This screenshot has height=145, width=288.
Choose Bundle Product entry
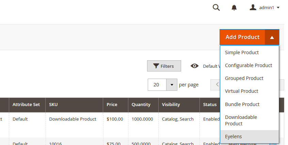coord(242,104)
